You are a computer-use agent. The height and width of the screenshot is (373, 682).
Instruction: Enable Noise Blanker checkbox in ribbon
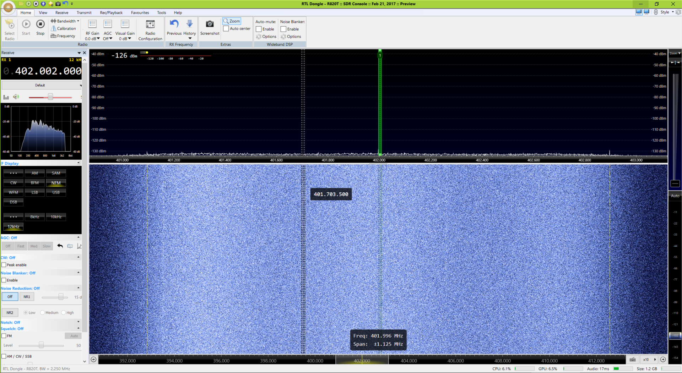click(283, 29)
